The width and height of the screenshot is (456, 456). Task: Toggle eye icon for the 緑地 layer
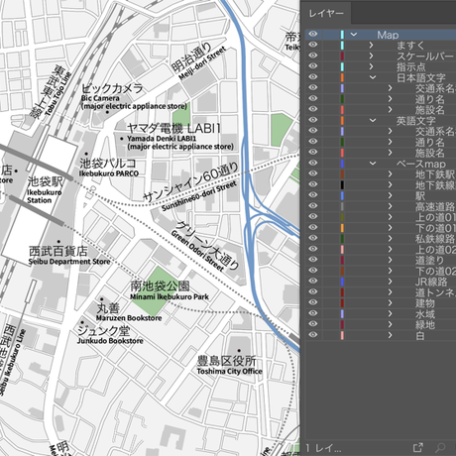(313, 324)
